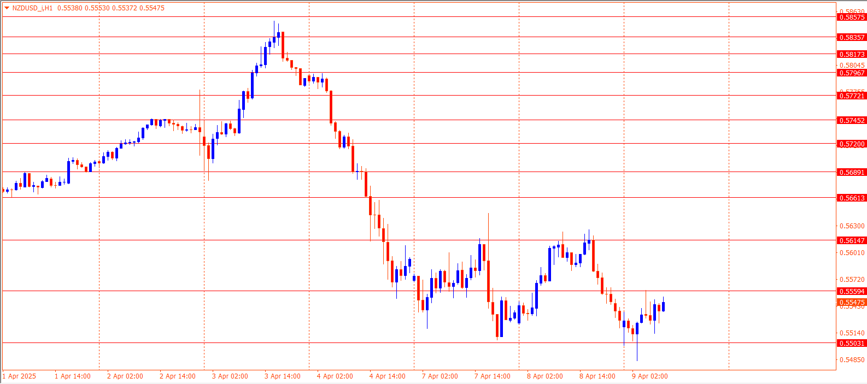Image resolution: width=867 pixels, height=384 pixels.
Task: Click the 3 Apr 14:00 time label
Action: [283, 376]
